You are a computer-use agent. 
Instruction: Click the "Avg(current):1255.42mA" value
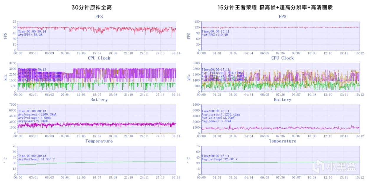221,114
